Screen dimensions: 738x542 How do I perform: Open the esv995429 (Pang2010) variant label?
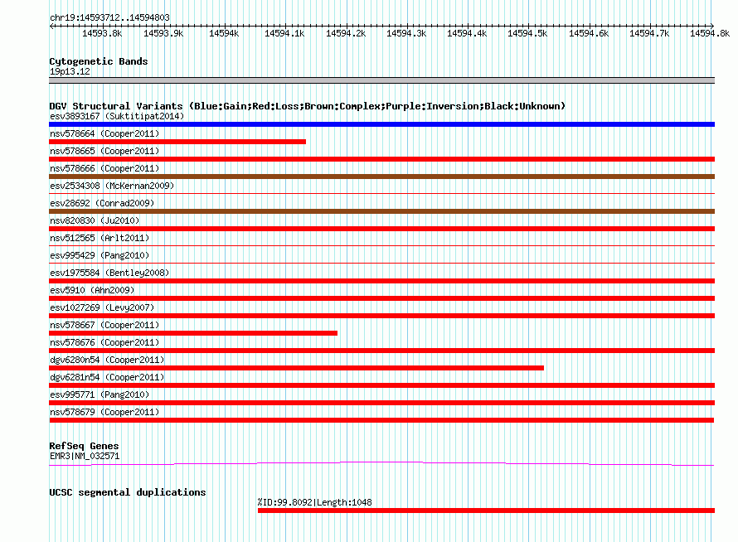[x=100, y=255]
